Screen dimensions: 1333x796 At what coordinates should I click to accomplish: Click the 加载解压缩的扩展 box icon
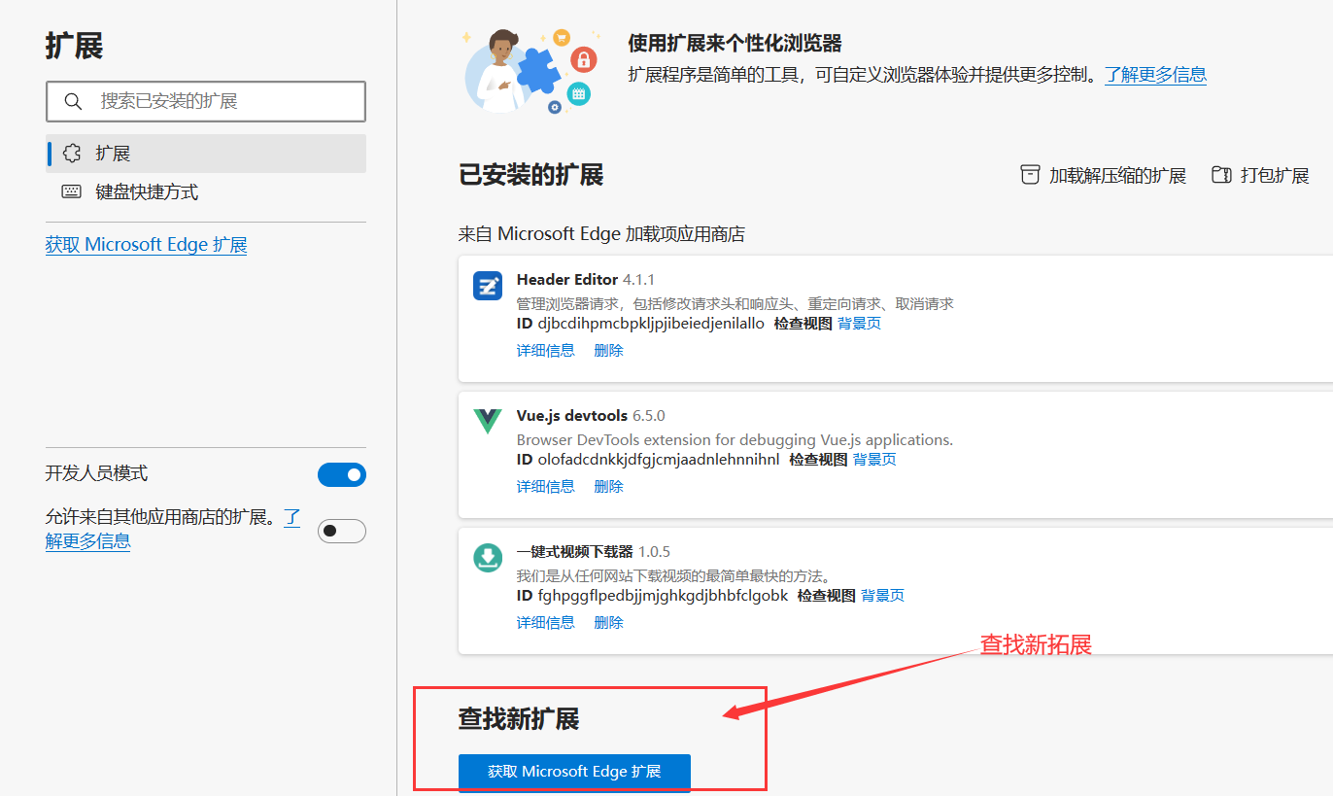coord(1030,175)
